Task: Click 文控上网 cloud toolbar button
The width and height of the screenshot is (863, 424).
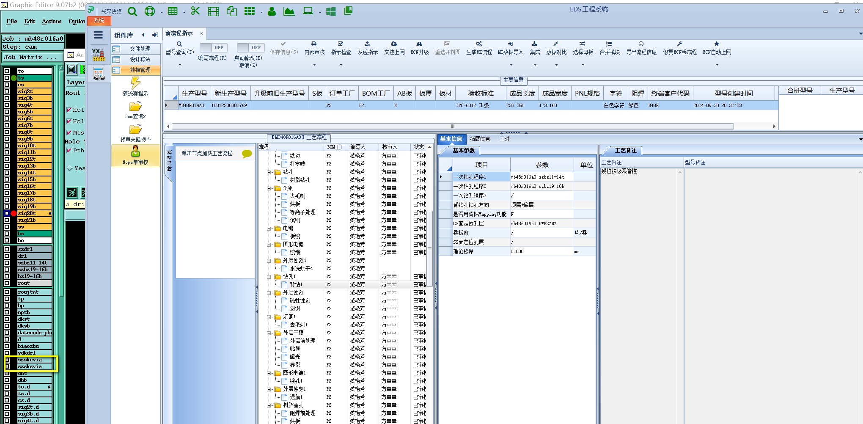Action: tap(394, 48)
